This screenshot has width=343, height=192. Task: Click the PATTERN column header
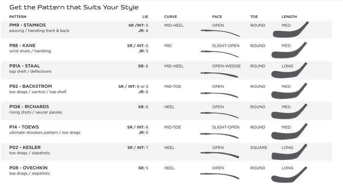(18, 17)
